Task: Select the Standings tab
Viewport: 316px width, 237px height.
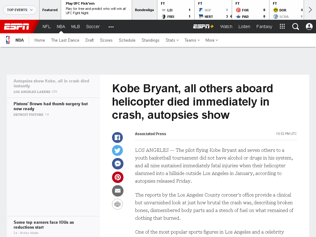Action: click(150, 40)
